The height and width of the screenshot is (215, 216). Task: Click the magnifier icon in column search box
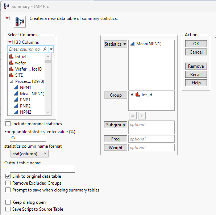45,49
